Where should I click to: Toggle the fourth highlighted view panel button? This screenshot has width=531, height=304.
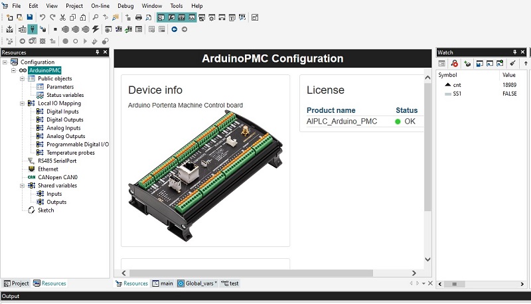point(192,18)
